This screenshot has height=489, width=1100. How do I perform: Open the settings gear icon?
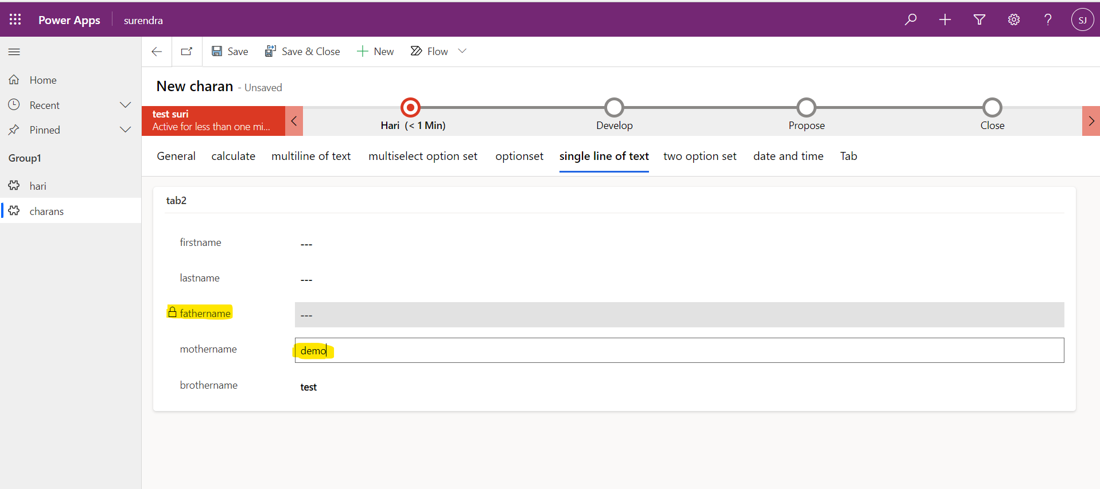pos(1014,20)
